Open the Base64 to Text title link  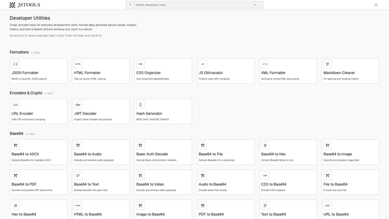86,184
